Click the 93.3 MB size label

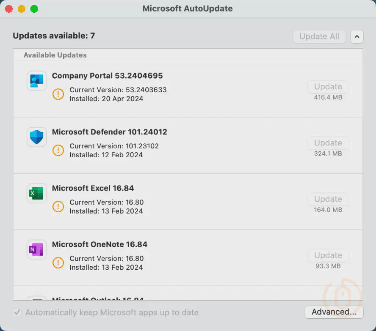pos(328,266)
